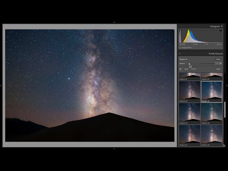Click the selected Modern 04 profile thumbnail
This screenshot has height=171, width=228.
211,92
